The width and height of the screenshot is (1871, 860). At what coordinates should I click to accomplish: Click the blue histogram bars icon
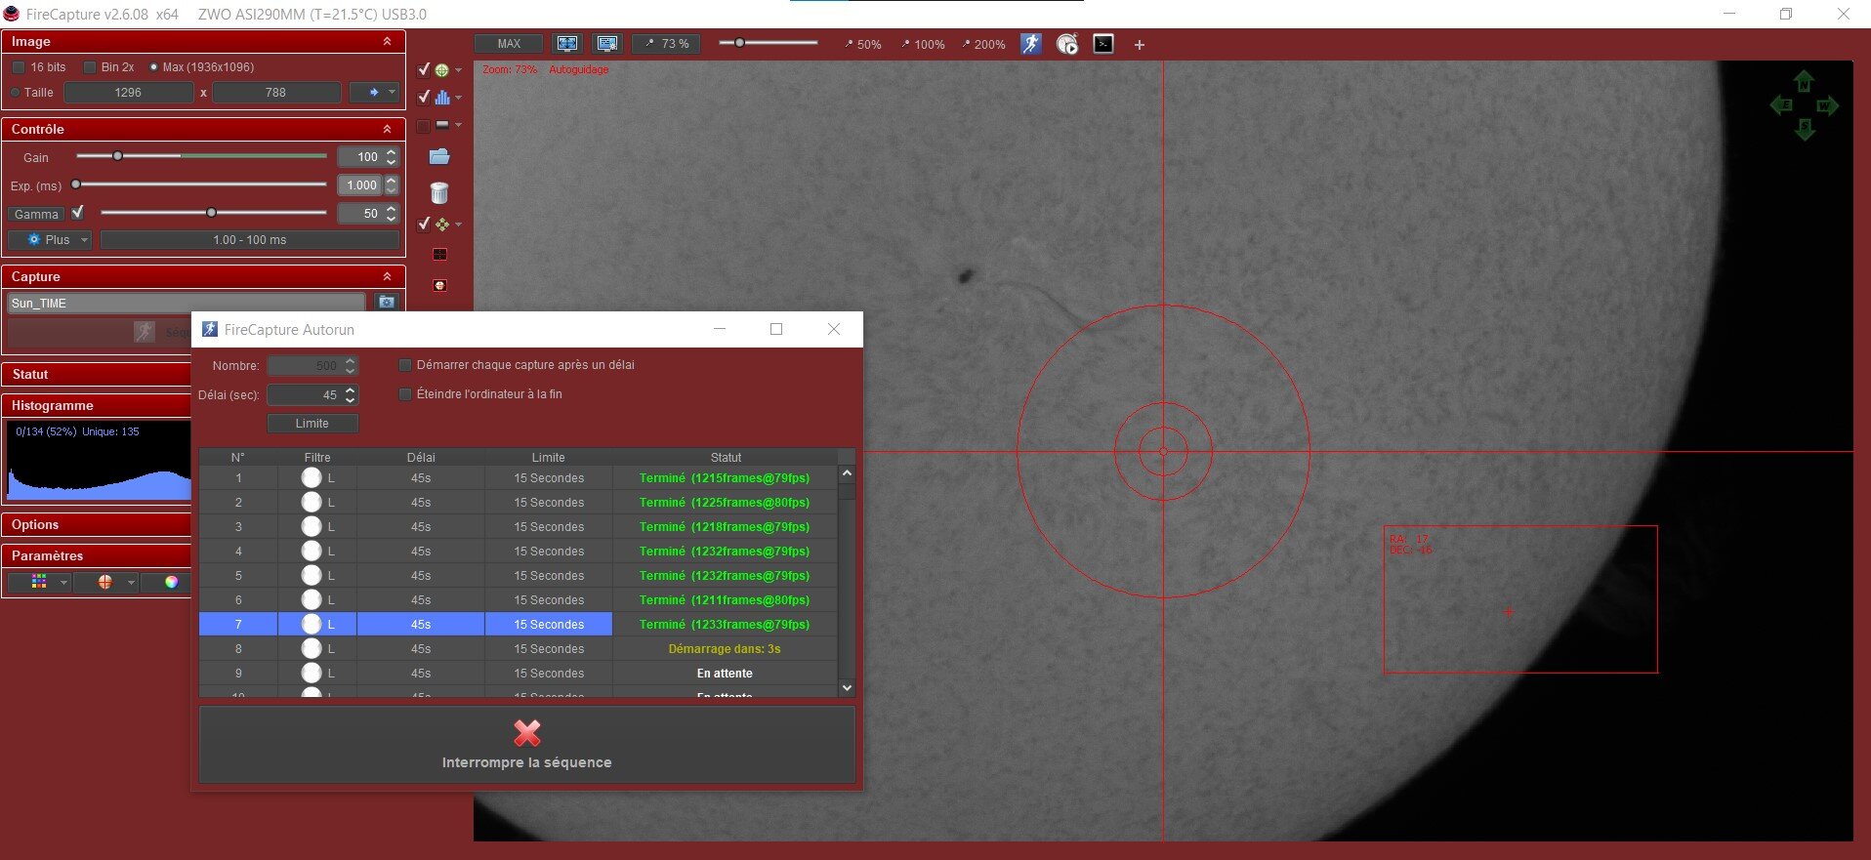pyautogui.click(x=442, y=97)
